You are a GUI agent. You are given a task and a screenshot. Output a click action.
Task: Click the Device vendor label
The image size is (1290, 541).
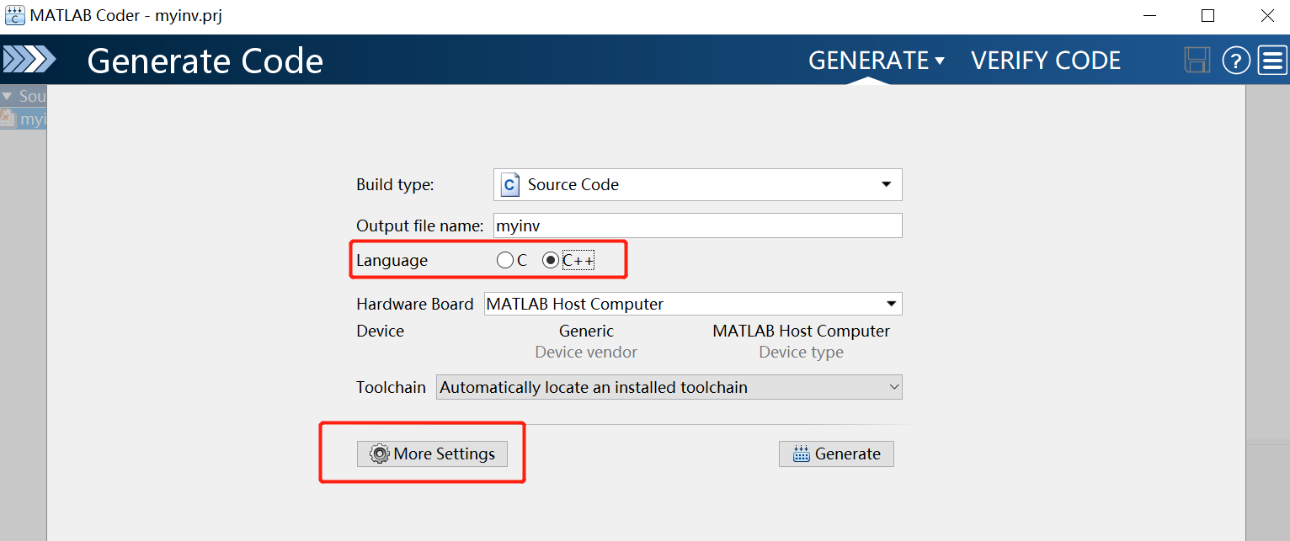586,353
